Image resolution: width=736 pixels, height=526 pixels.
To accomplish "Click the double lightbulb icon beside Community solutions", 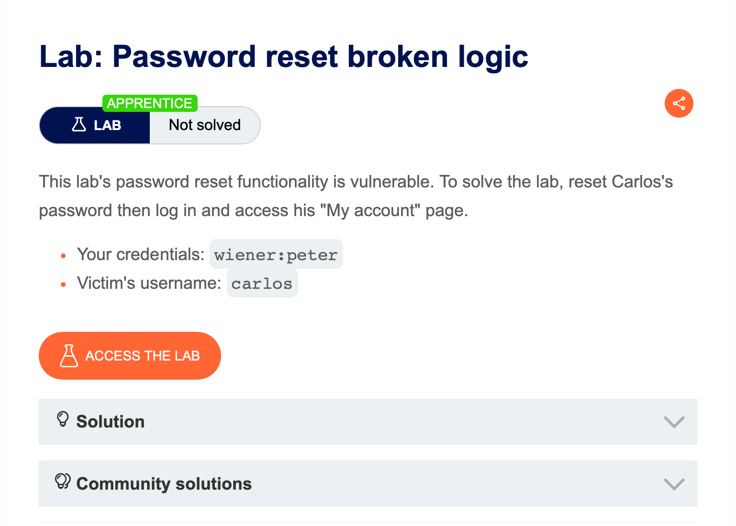I will pyautogui.click(x=63, y=481).
